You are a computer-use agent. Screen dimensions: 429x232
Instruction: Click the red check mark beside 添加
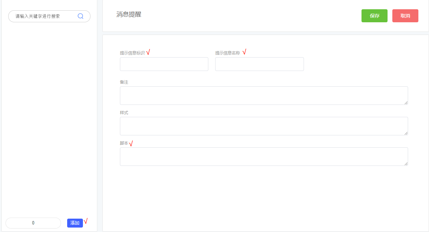coord(86,221)
